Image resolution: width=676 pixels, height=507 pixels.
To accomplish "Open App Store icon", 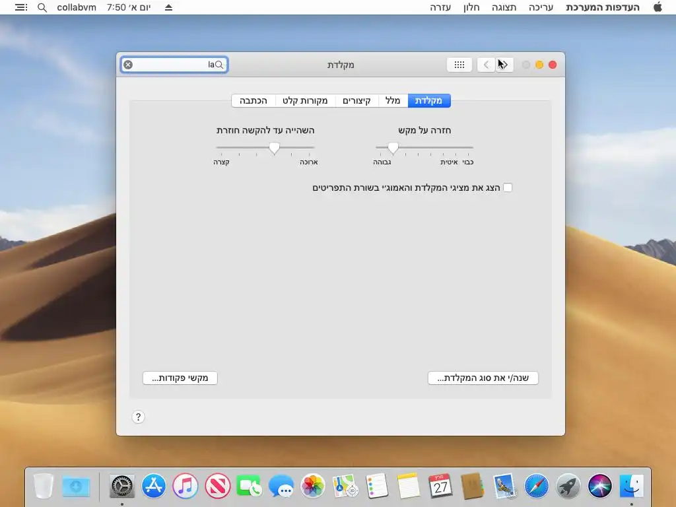I will pos(153,486).
